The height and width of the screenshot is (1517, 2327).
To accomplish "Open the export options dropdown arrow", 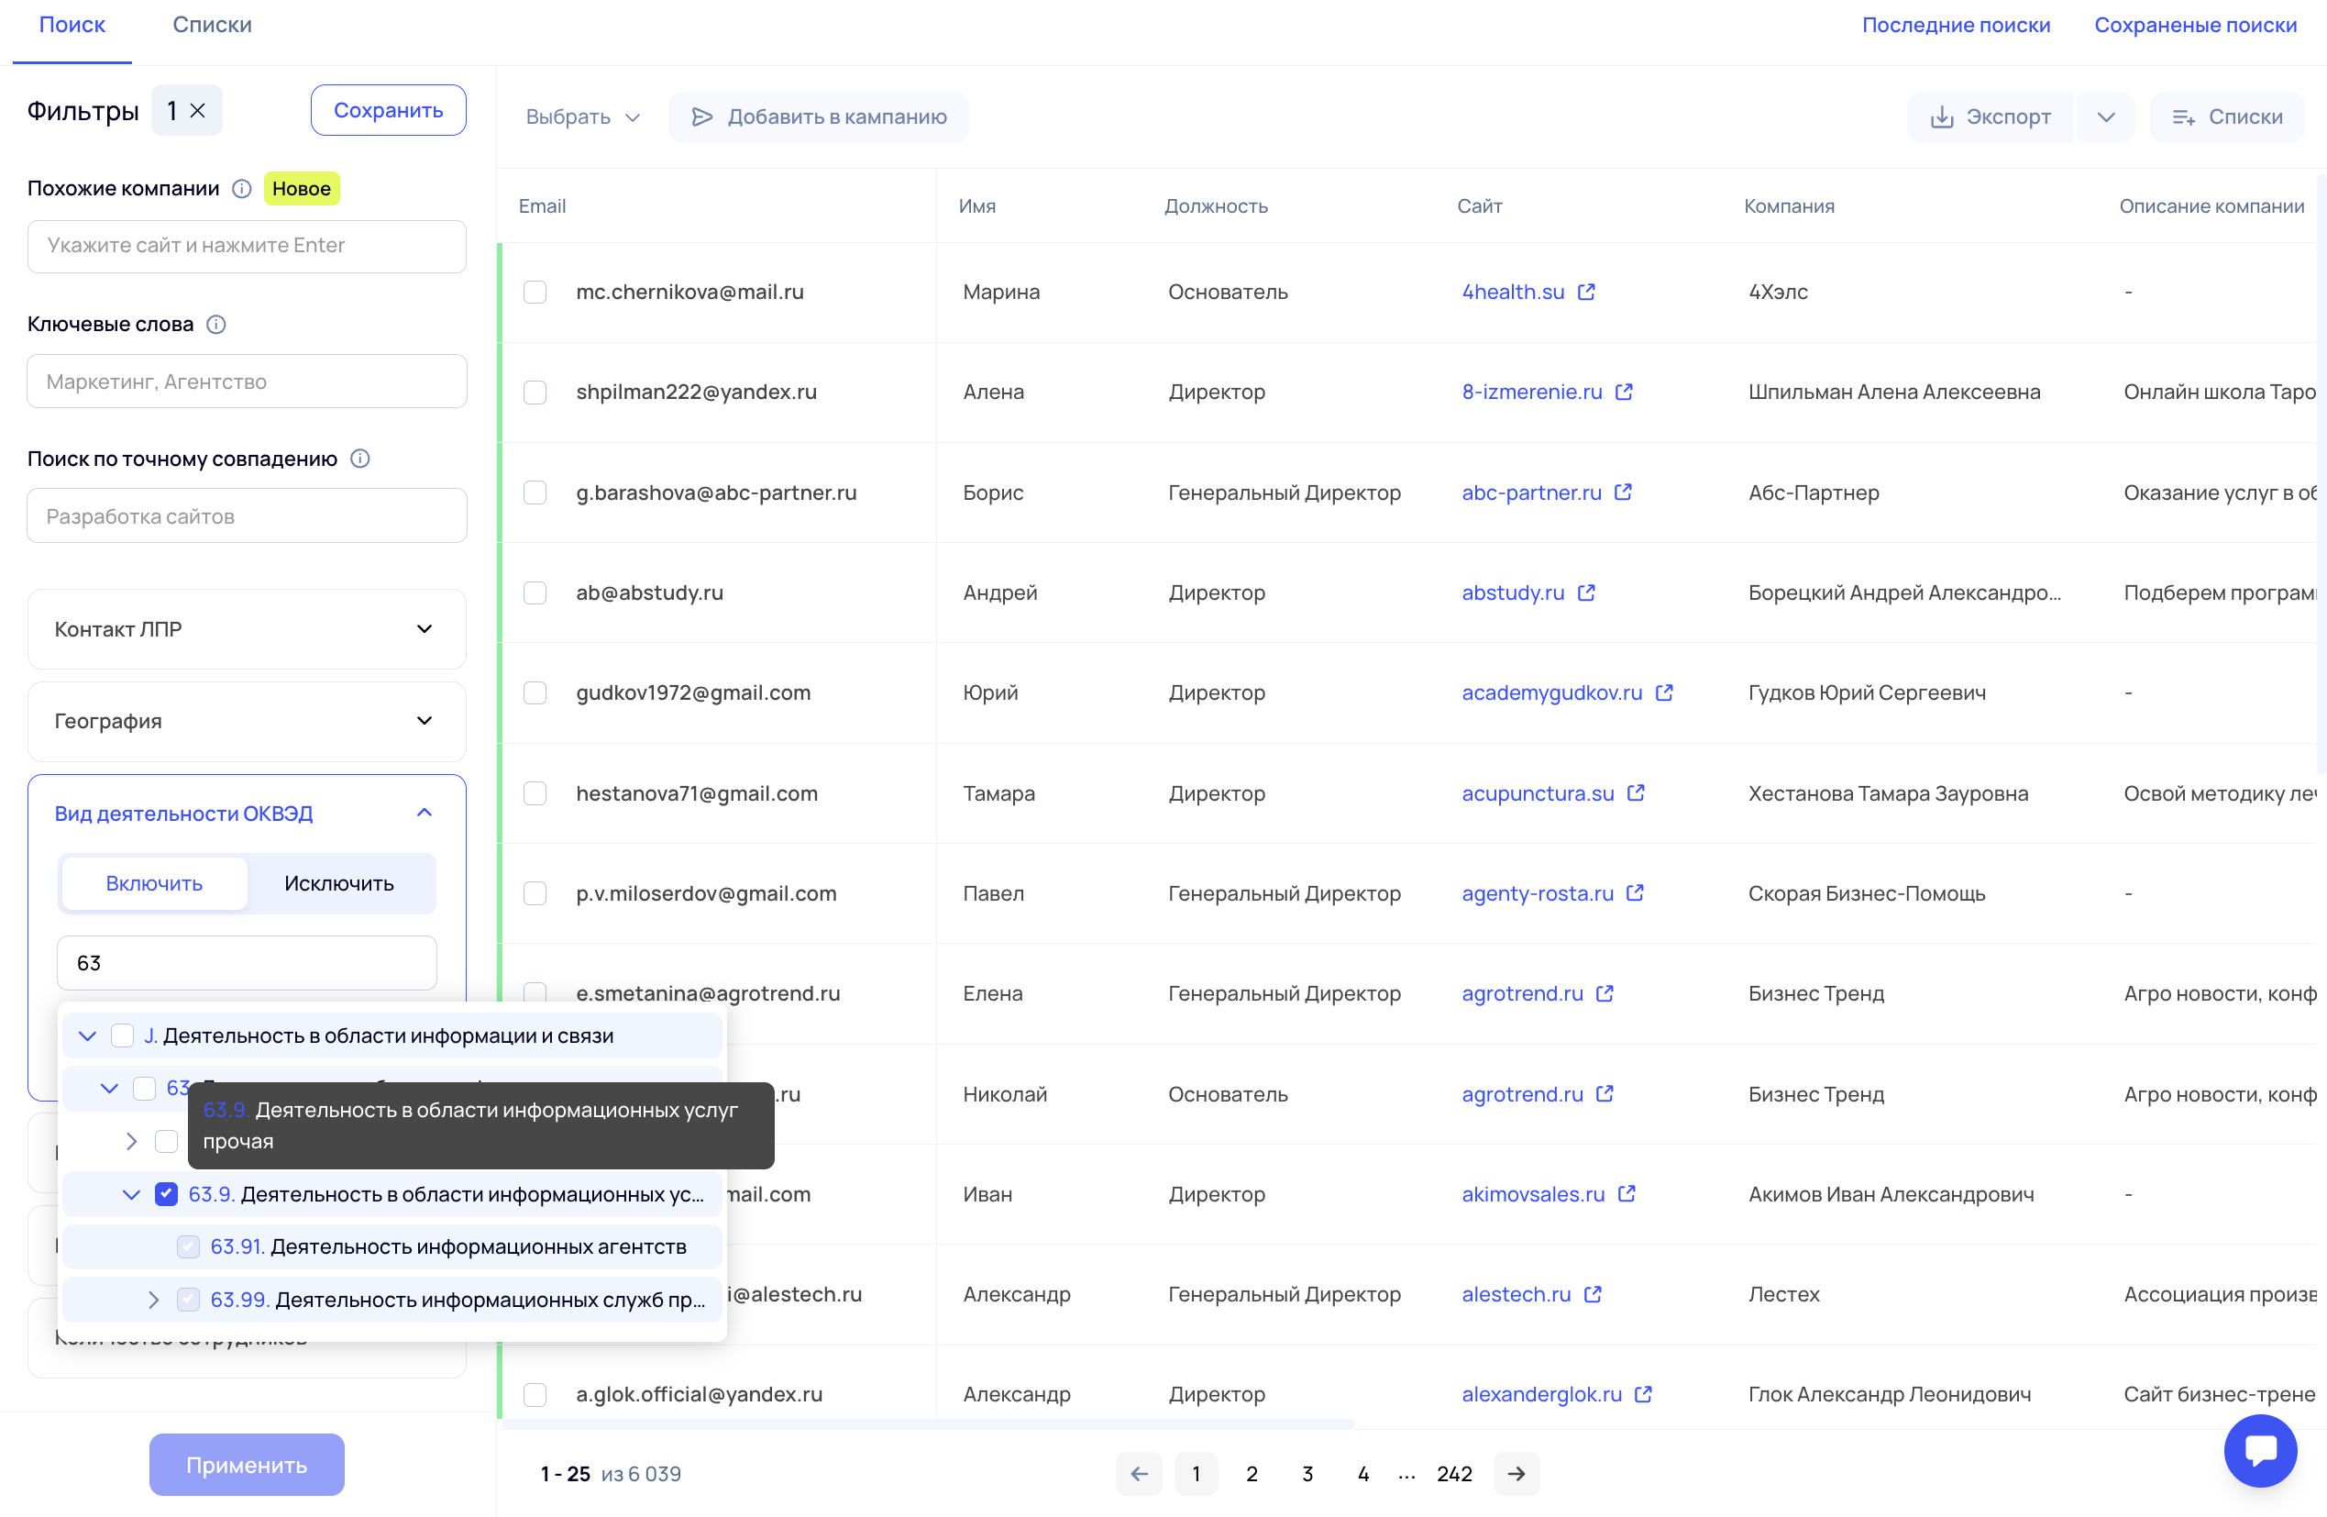I will pyautogui.click(x=2105, y=117).
